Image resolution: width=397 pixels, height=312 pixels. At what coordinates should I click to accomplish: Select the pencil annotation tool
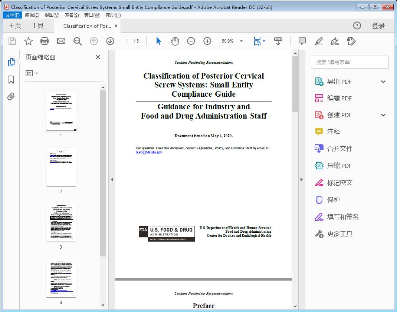point(319,41)
